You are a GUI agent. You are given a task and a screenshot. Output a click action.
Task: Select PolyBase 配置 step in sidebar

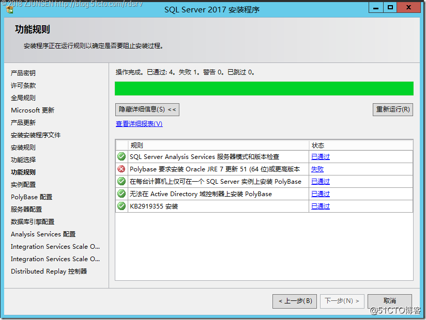32,197
